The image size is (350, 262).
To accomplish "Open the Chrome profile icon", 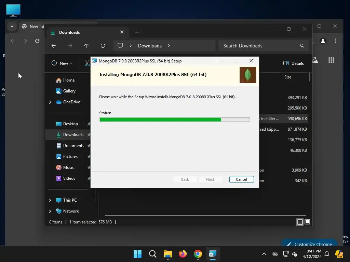I will coord(323,41).
